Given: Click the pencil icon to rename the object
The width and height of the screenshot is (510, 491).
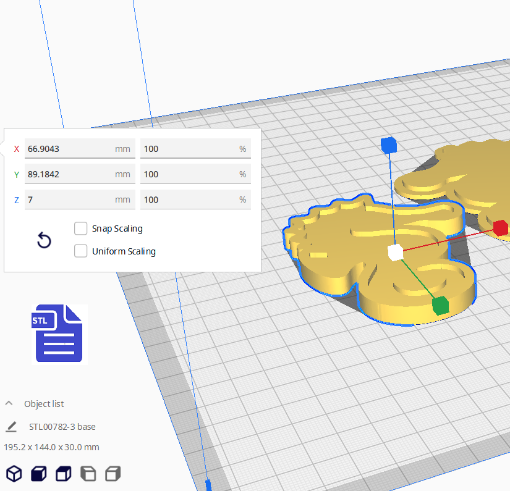Looking at the screenshot, I should [11, 427].
